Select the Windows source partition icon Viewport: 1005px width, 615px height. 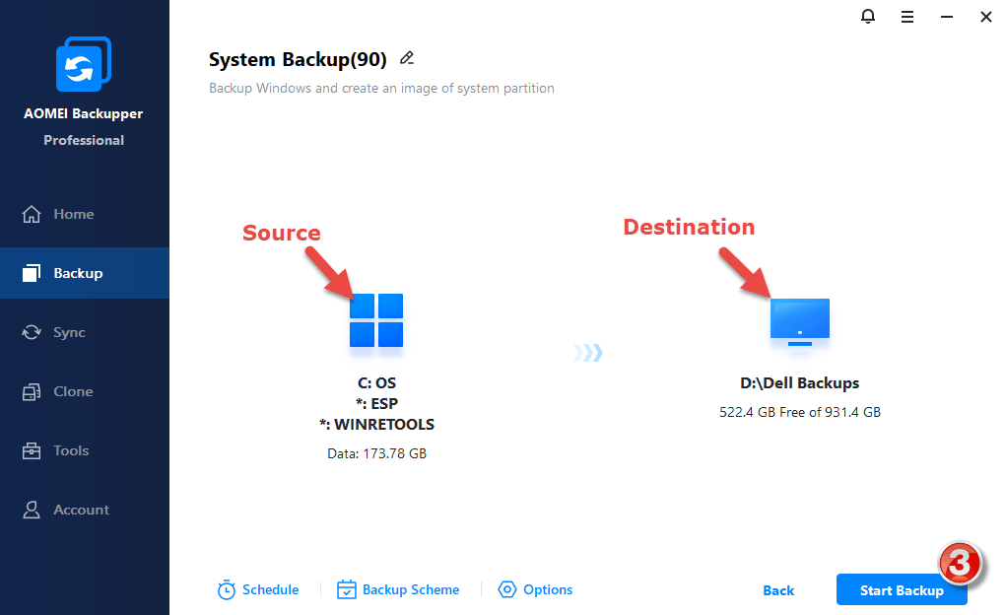pos(376,320)
